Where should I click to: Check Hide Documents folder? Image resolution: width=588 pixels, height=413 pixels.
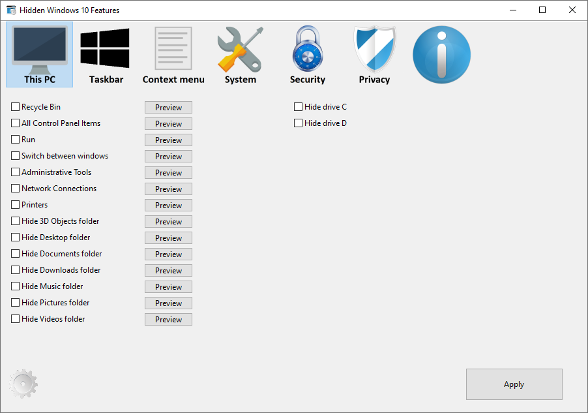(x=16, y=254)
